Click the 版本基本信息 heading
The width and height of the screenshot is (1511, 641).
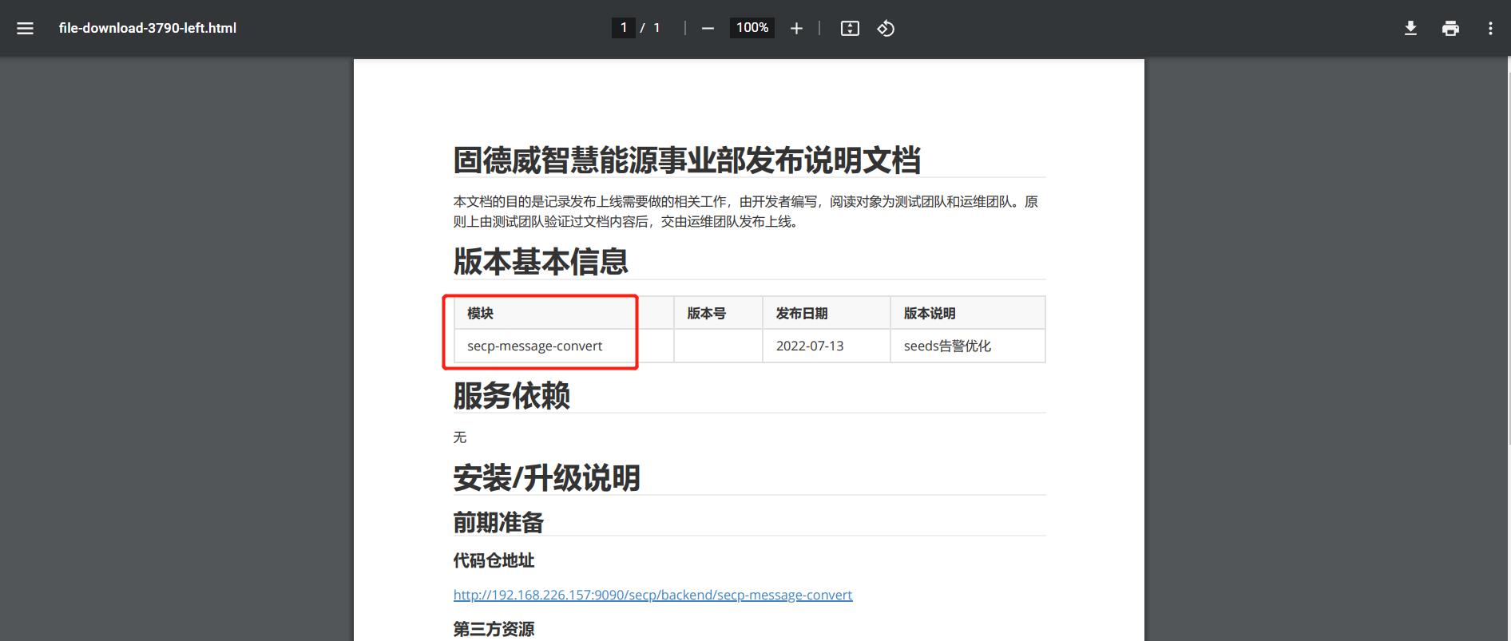pyautogui.click(x=541, y=262)
